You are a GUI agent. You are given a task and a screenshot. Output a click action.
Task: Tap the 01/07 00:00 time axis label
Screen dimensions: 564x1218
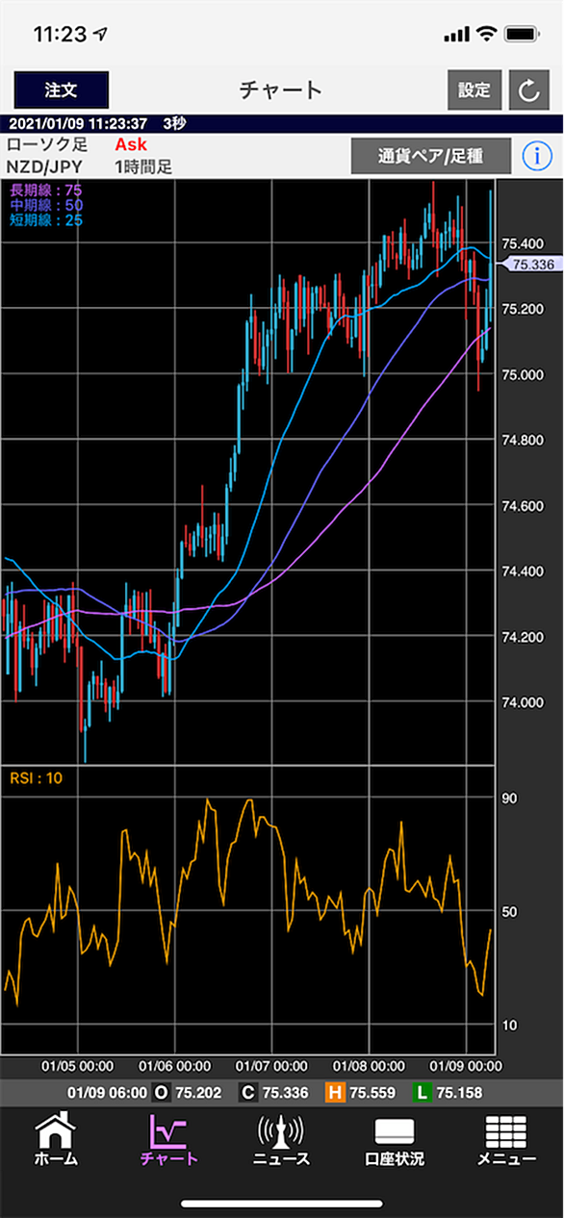[272, 1066]
